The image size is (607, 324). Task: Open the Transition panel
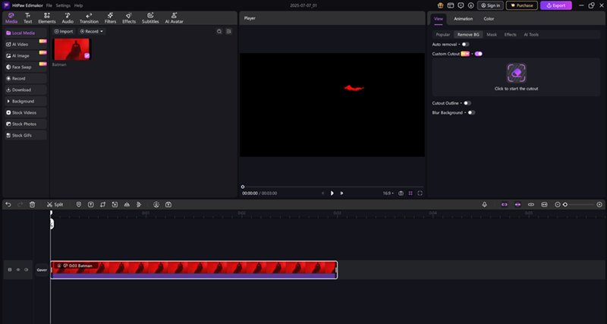[x=89, y=17]
